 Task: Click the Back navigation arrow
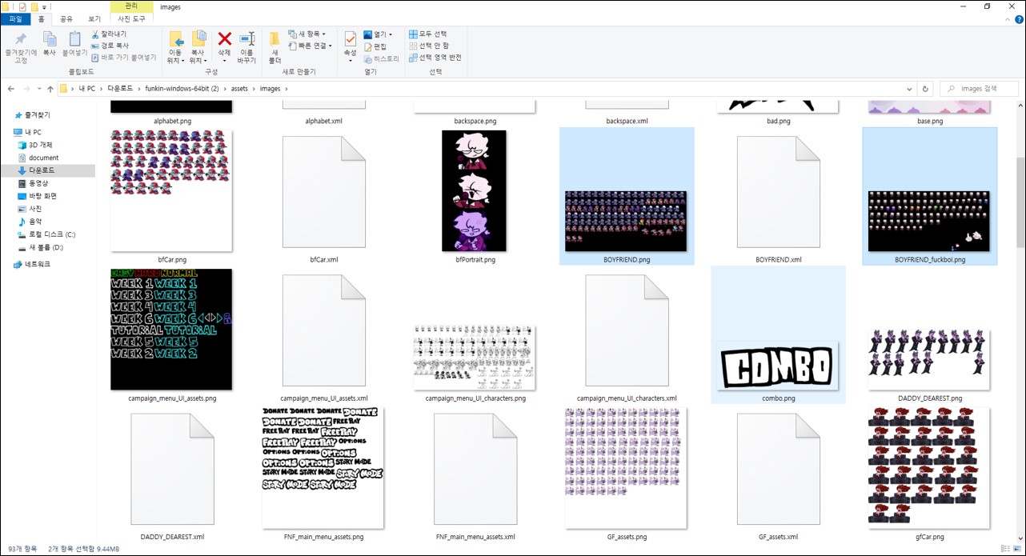11,89
